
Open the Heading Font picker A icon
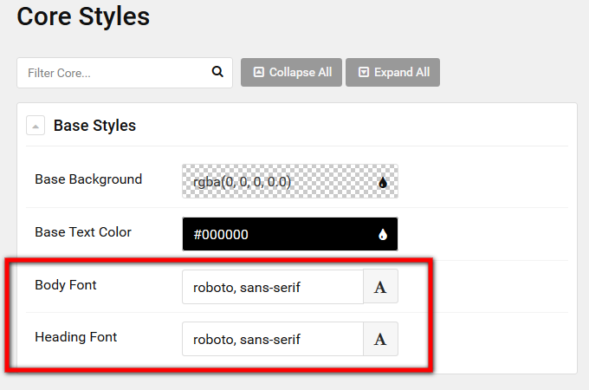pos(380,339)
